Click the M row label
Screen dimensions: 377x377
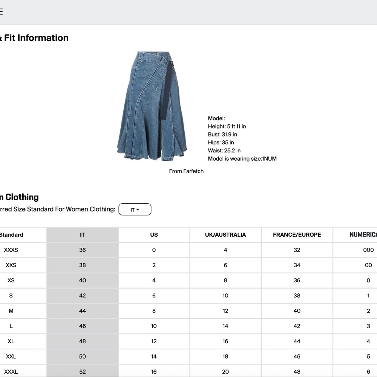tap(11, 311)
